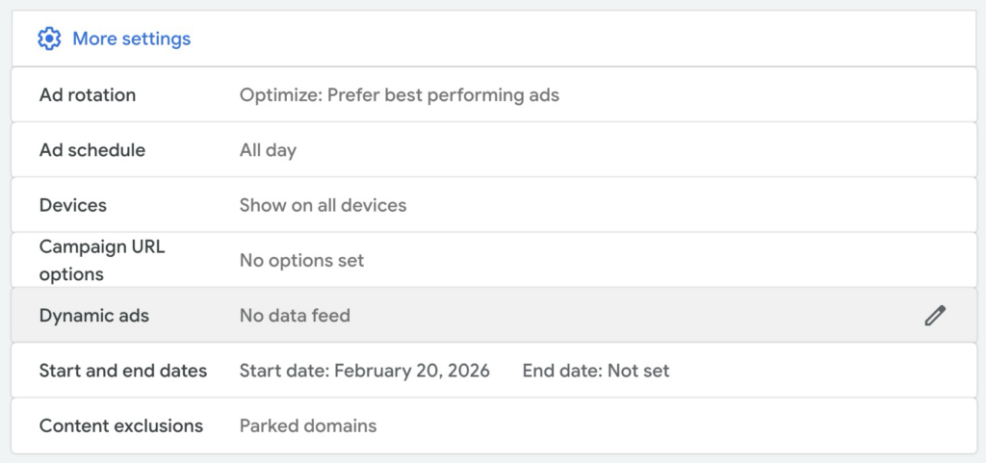This screenshot has height=463, width=986.
Task: Click the 'End date: Not set' text
Action: 595,371
